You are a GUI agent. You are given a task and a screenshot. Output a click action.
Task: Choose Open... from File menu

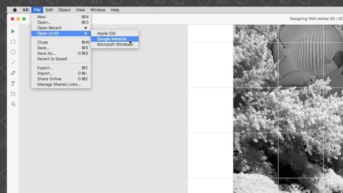click(x=61, y=23)
